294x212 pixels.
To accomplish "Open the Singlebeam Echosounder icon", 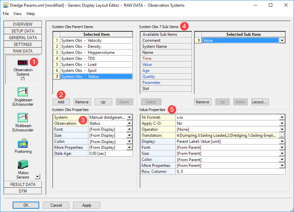I will point(23,92).
